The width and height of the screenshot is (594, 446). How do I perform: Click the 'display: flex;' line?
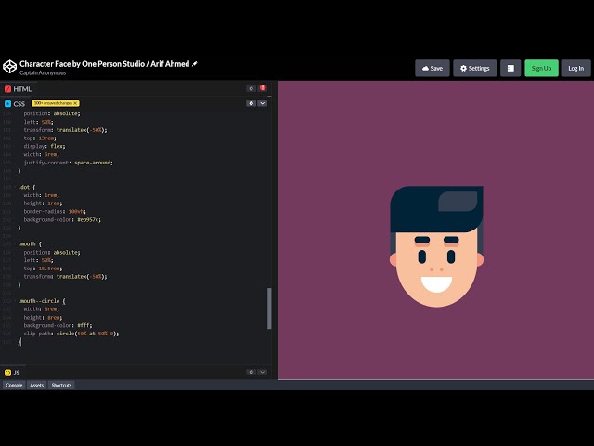click(x=45, y=146)
